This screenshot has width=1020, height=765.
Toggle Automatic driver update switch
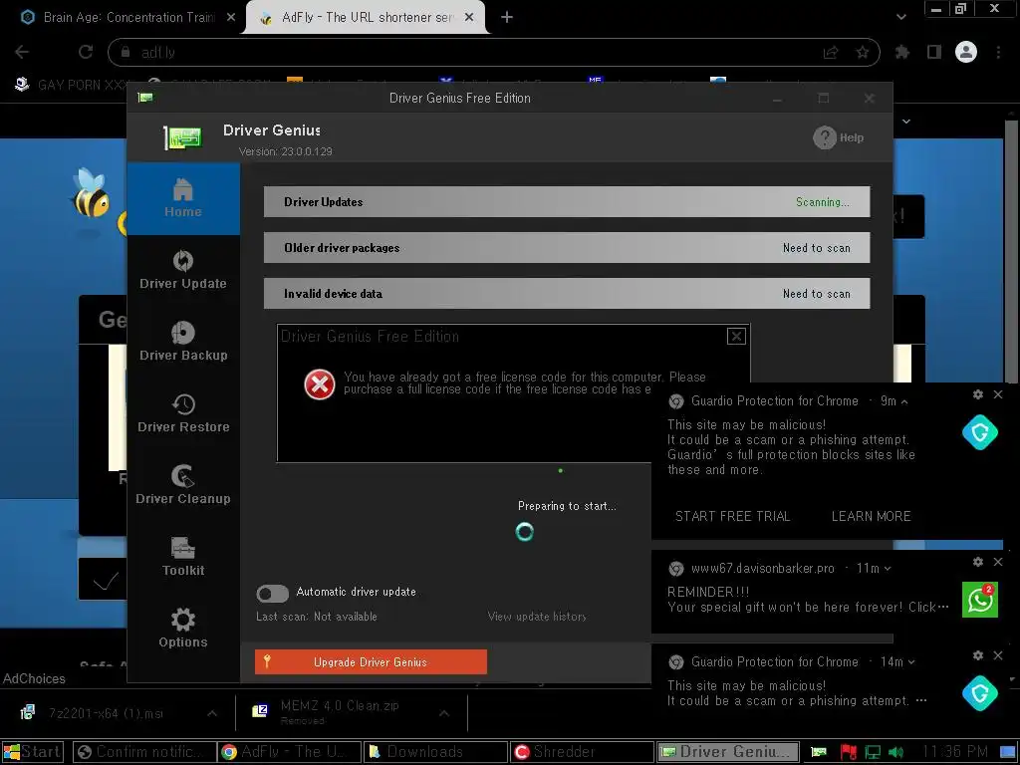(273, 594)
